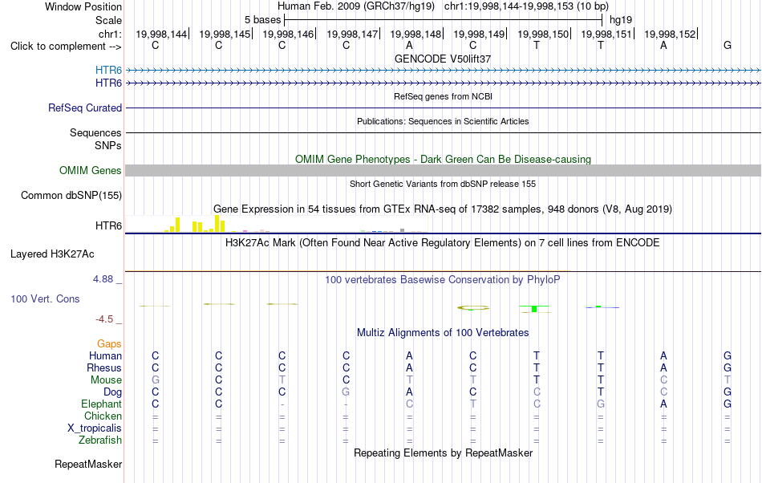Select the Elephant alignment row label
Image resolution: width=762 pixels, height=483 pixels.
[102, 404]
